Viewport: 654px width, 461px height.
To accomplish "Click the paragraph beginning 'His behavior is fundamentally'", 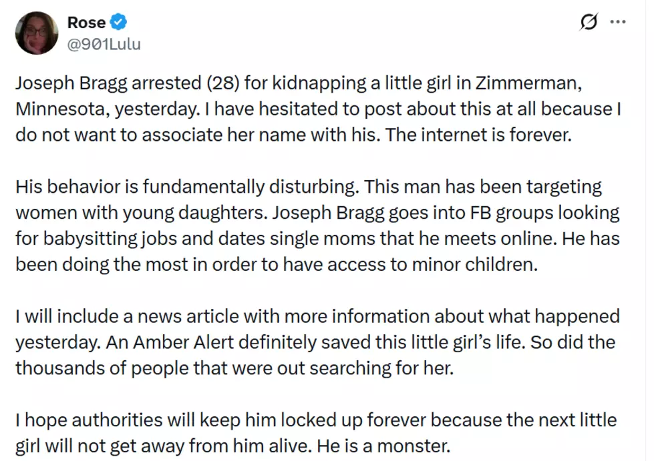I will click(318, 225).
